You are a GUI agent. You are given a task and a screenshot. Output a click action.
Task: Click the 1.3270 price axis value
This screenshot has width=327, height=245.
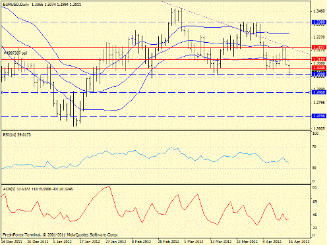(318, 38)
